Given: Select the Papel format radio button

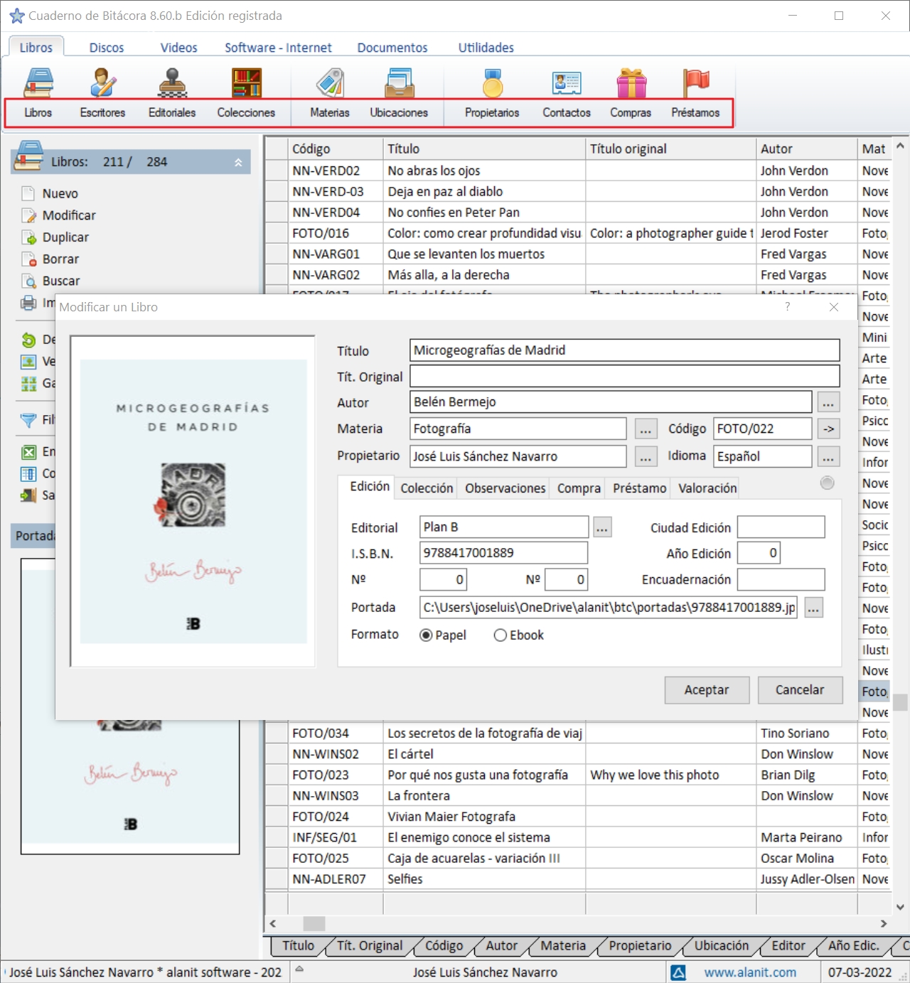Looking at the screenshot, I should point(426,635).
